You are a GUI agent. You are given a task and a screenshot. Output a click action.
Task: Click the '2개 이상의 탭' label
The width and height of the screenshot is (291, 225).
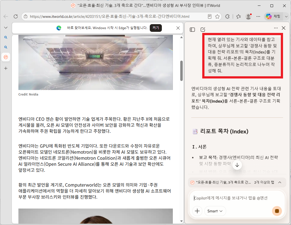coord(264,182)
